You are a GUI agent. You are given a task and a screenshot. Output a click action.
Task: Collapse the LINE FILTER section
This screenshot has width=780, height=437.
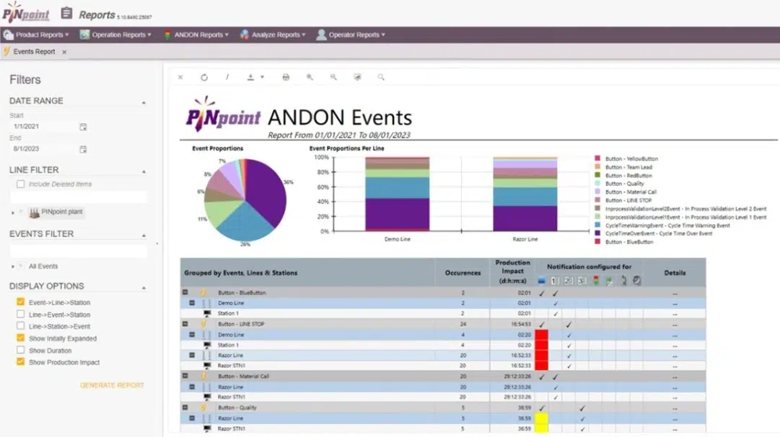(144, 171)
